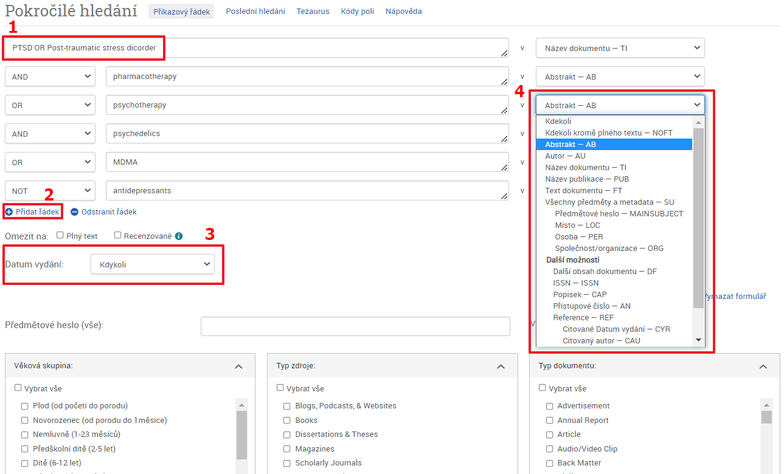Open the OR operator dropdown for MDMA

50,162
